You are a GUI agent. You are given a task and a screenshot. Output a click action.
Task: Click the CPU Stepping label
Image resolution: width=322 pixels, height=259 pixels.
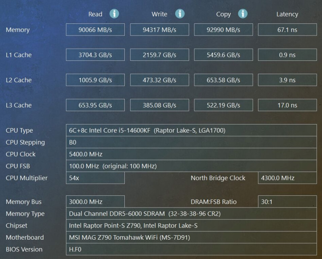tap(25, 143)
